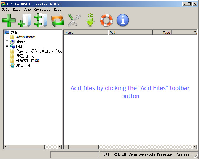Close the MP4 to MP3 Converter window
The width and height of the screenshot is (199, 159).
(x=195, y=4)
